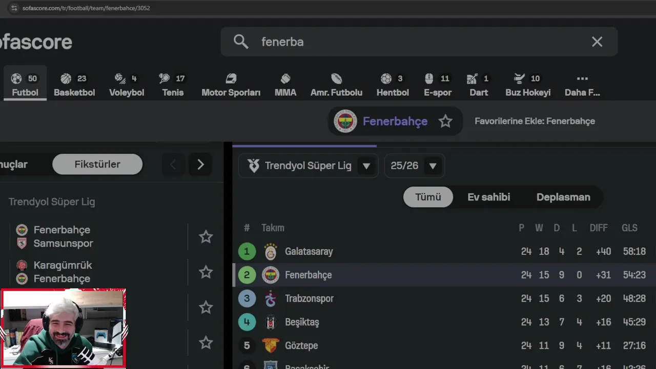Go to previous fixtures with left arrow
The width and height of the screenshot is (656, 369).
coord(173,165)
